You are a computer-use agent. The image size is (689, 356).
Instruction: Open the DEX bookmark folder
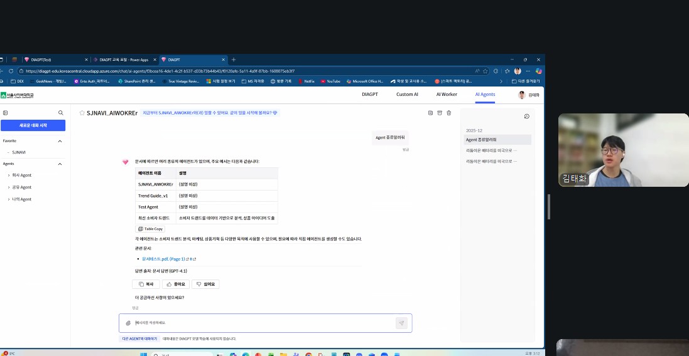(17, 81)
